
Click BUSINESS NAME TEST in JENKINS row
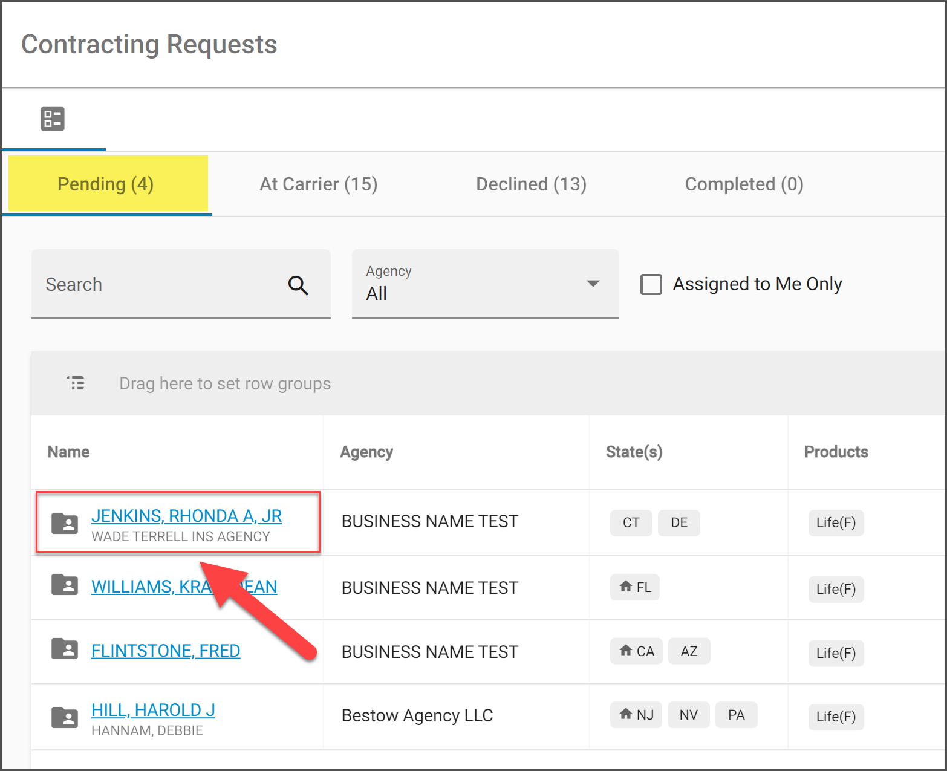tap(430, 521)
